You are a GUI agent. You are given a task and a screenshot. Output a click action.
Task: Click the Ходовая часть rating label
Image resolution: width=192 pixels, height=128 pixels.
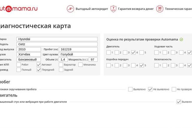[x=163, y=47]
